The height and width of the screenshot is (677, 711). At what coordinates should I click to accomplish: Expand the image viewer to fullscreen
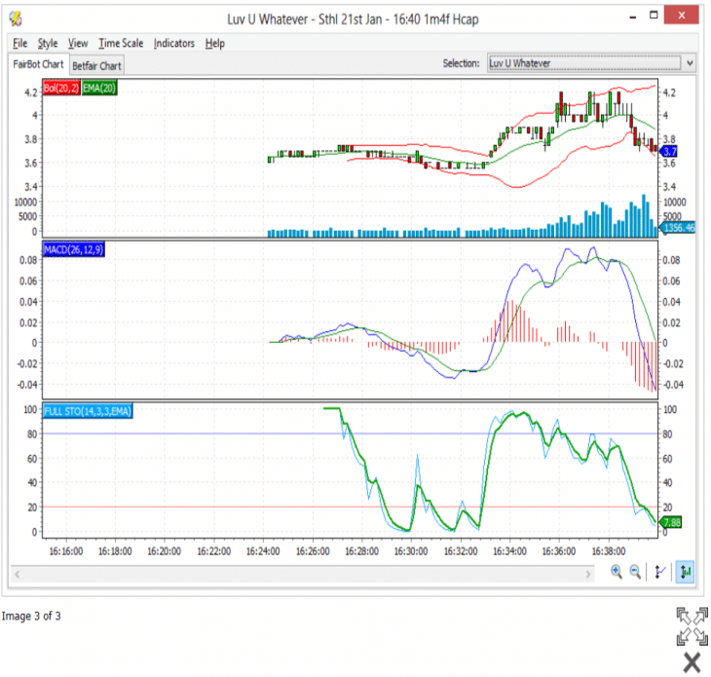coord(692,624)
